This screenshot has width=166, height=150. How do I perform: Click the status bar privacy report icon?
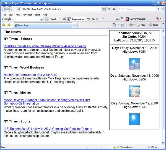113,147
